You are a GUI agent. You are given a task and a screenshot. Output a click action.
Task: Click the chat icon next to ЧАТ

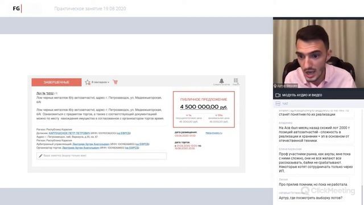(278, 104)
